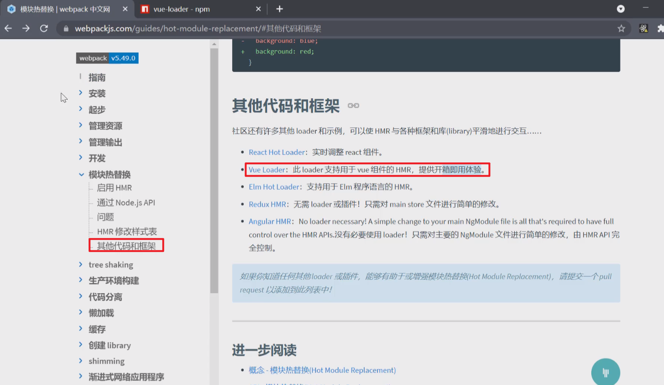Click the round teal floating button

(606, 372)
